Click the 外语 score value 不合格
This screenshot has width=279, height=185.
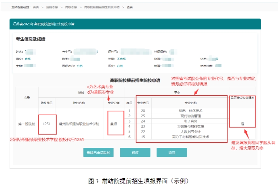tap(121, 59)
